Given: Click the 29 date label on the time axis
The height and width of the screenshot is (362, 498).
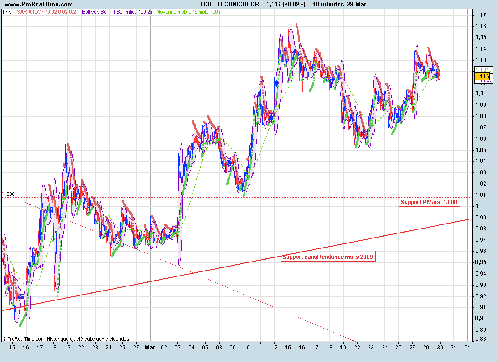Looking at the screenshot, I should pyautogui.click(x=426, y=348).
